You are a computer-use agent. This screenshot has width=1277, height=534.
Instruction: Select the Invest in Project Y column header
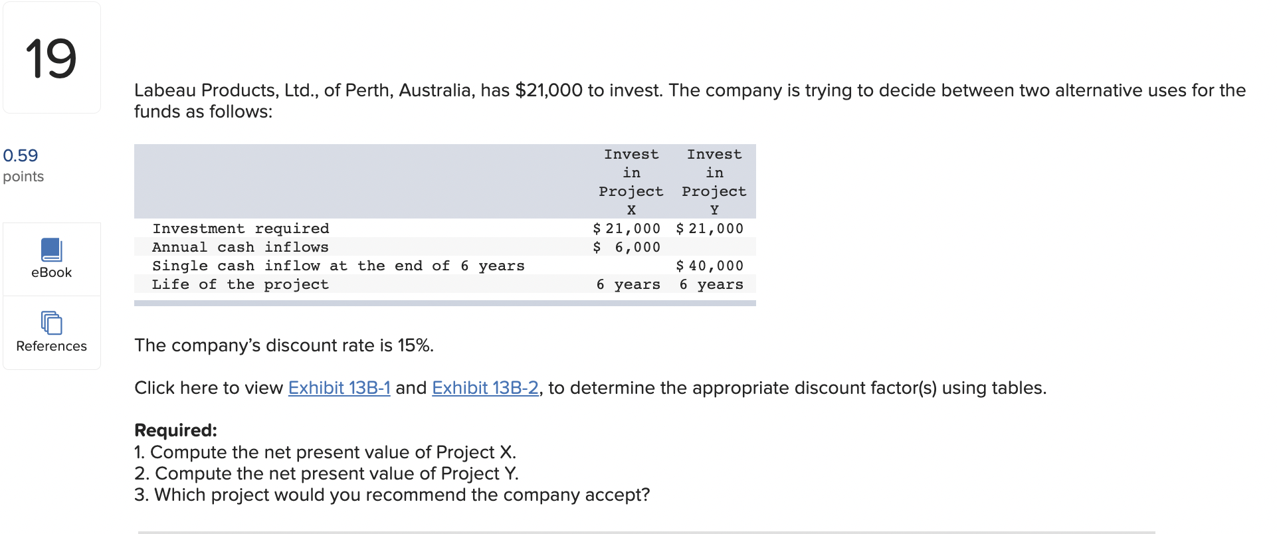tap(714, 181)
